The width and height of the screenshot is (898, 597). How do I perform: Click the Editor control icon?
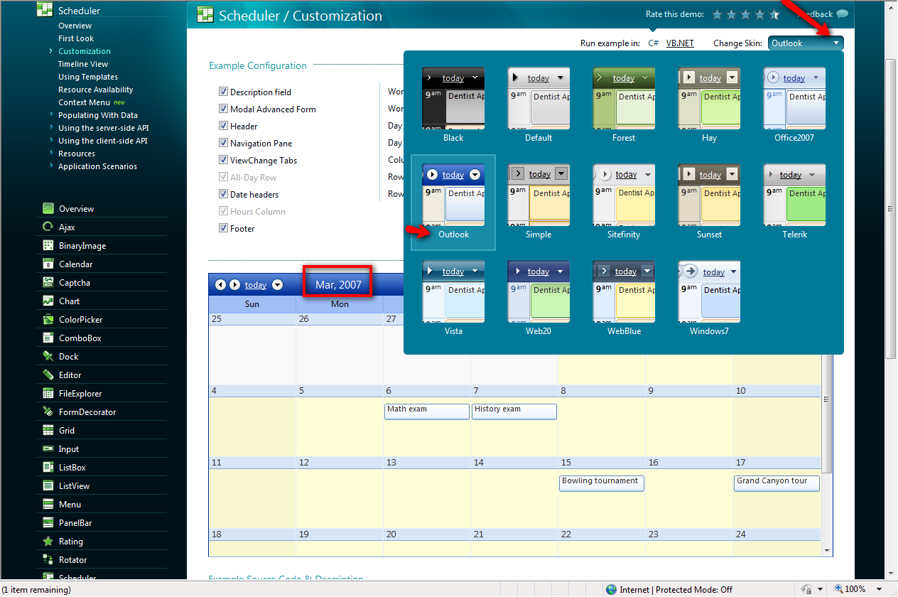coord(48,375)
